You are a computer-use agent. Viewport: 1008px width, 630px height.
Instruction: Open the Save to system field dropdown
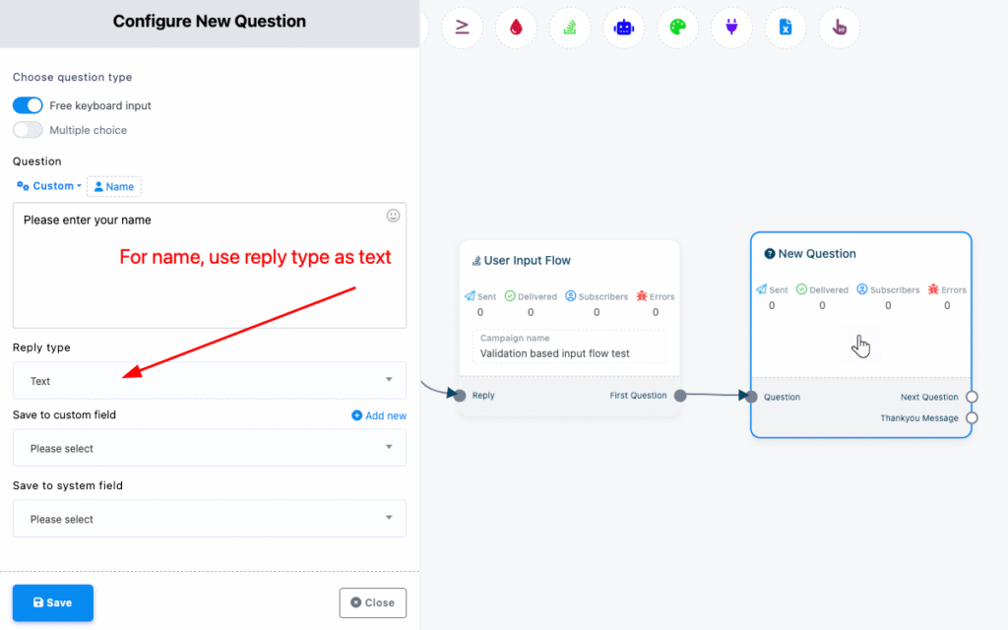point(210,519)
